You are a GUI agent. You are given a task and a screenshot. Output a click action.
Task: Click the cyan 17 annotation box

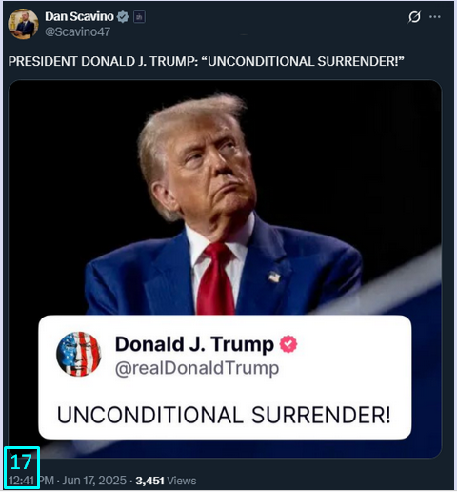click(x=22, y=467)
